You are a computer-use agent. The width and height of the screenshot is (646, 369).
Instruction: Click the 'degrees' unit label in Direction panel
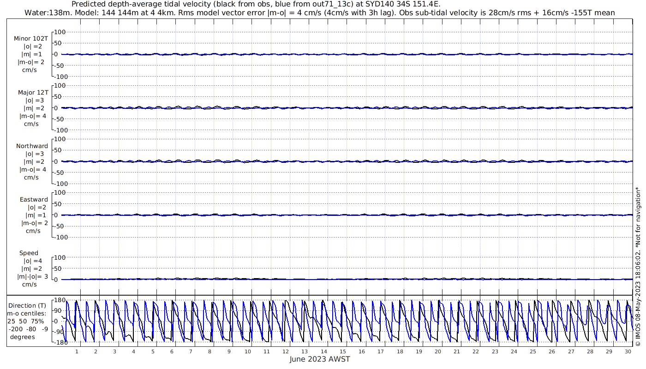point(23,337)
